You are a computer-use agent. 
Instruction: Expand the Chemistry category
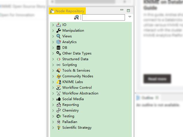tap(53, 110)
